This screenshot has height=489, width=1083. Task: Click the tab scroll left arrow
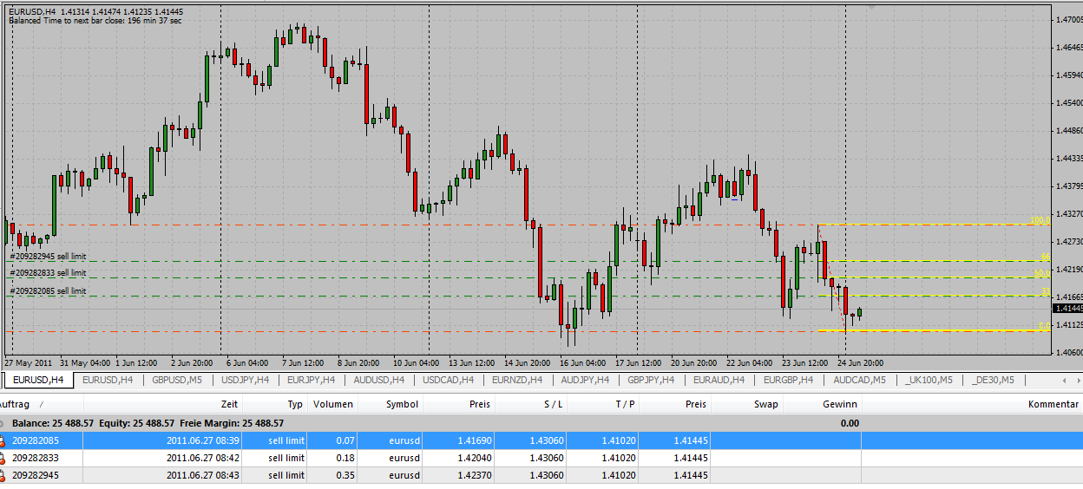tap(1065, 380)
